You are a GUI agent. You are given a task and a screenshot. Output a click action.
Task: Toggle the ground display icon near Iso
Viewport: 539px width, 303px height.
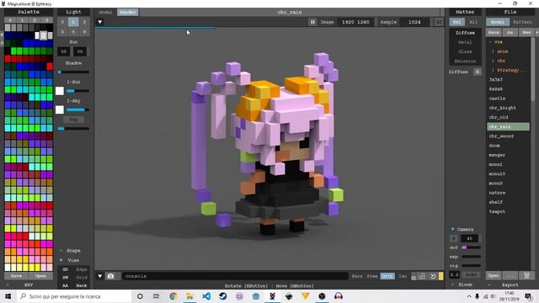coord(414,277)
